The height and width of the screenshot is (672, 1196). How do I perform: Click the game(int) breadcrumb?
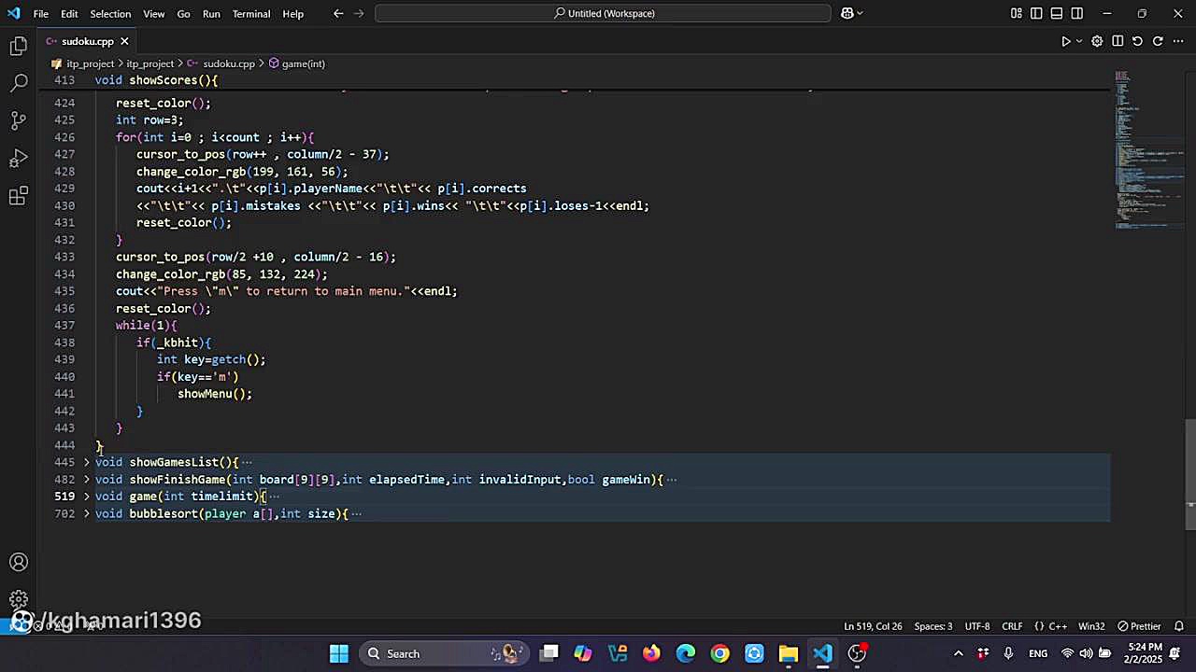point(304,63)
